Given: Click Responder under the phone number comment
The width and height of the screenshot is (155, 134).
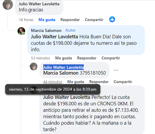Looking at the screenshot, I should point(99,82).
